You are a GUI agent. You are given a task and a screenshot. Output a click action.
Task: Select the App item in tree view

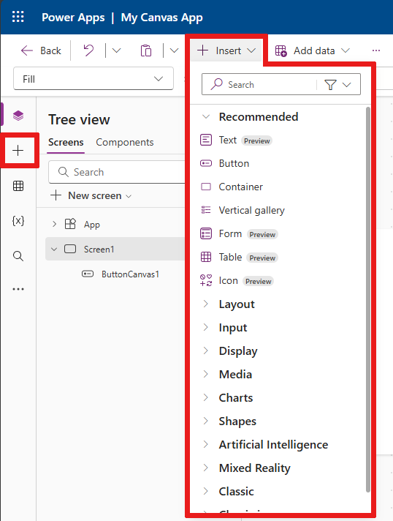[x=91, y=225]
